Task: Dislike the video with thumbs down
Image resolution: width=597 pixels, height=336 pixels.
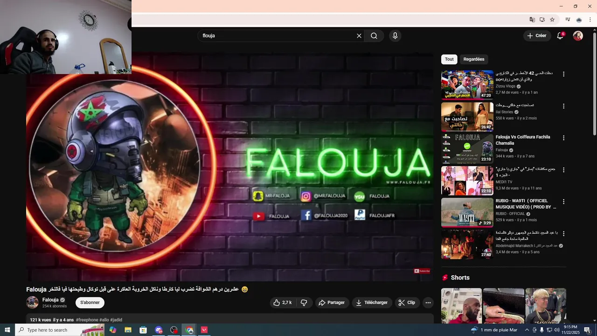Action: pos(304,303)
